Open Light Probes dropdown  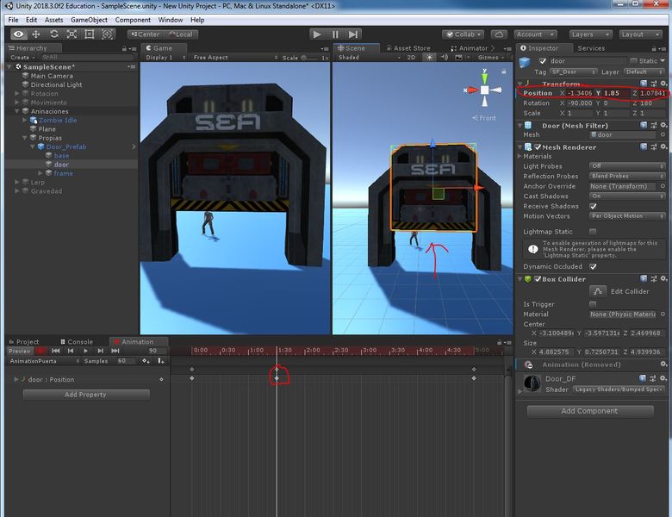pos(627,166)
